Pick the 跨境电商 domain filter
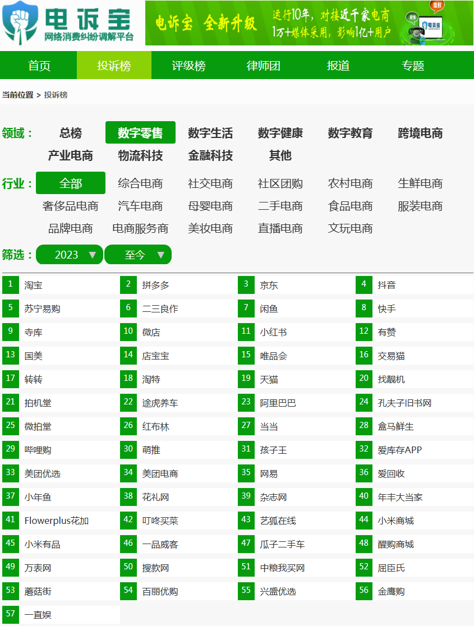This screenshot has height=626, width=474. [x=420, y=132]
